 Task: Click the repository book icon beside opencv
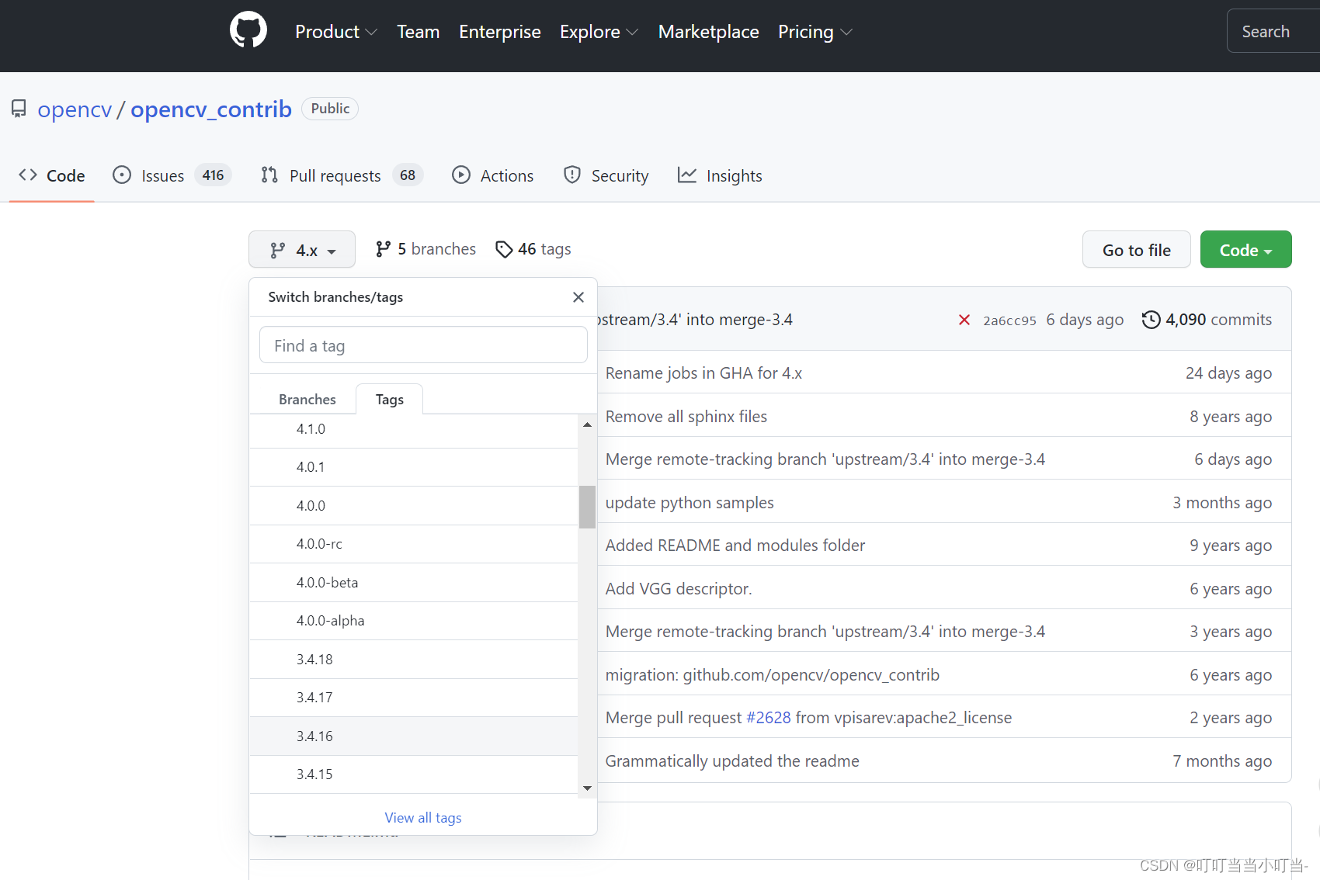tap(19, 109)
